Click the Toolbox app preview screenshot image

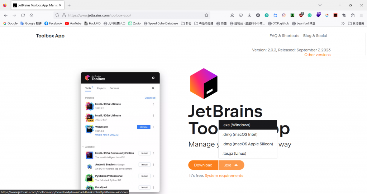point(120,132)
